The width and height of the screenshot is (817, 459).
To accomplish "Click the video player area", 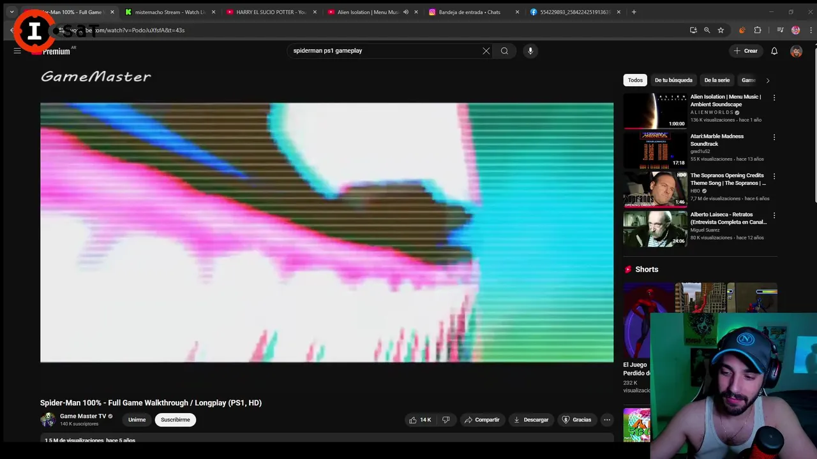I will 327,232.
